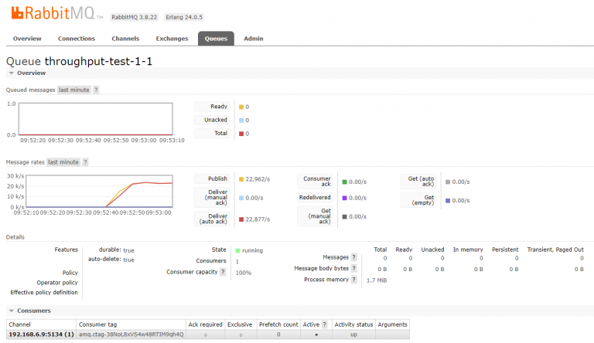Click the Messages help question mark
594x343 pixels.
(353, 257)
